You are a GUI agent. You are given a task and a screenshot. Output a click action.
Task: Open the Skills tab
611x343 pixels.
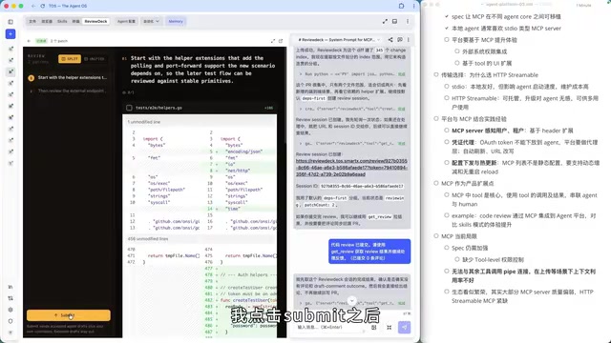(62, 21)
